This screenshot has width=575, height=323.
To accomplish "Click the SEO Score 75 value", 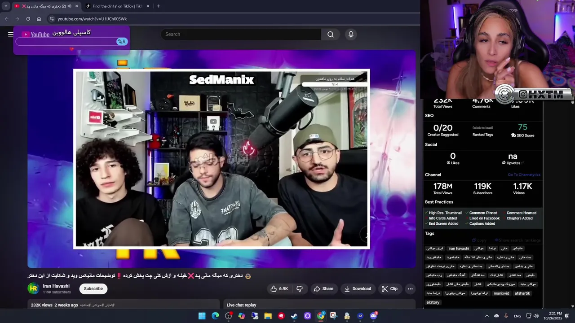I will coord(522,127).
